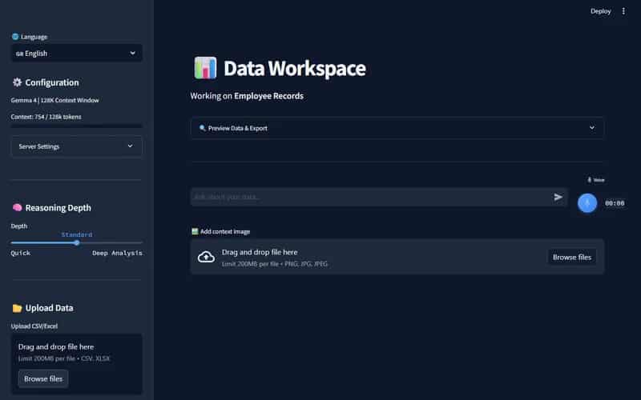Viewport: 641px width, 400px height.
Task: Click the bar chart Data Workspace logo
Action: click(205, 68)
